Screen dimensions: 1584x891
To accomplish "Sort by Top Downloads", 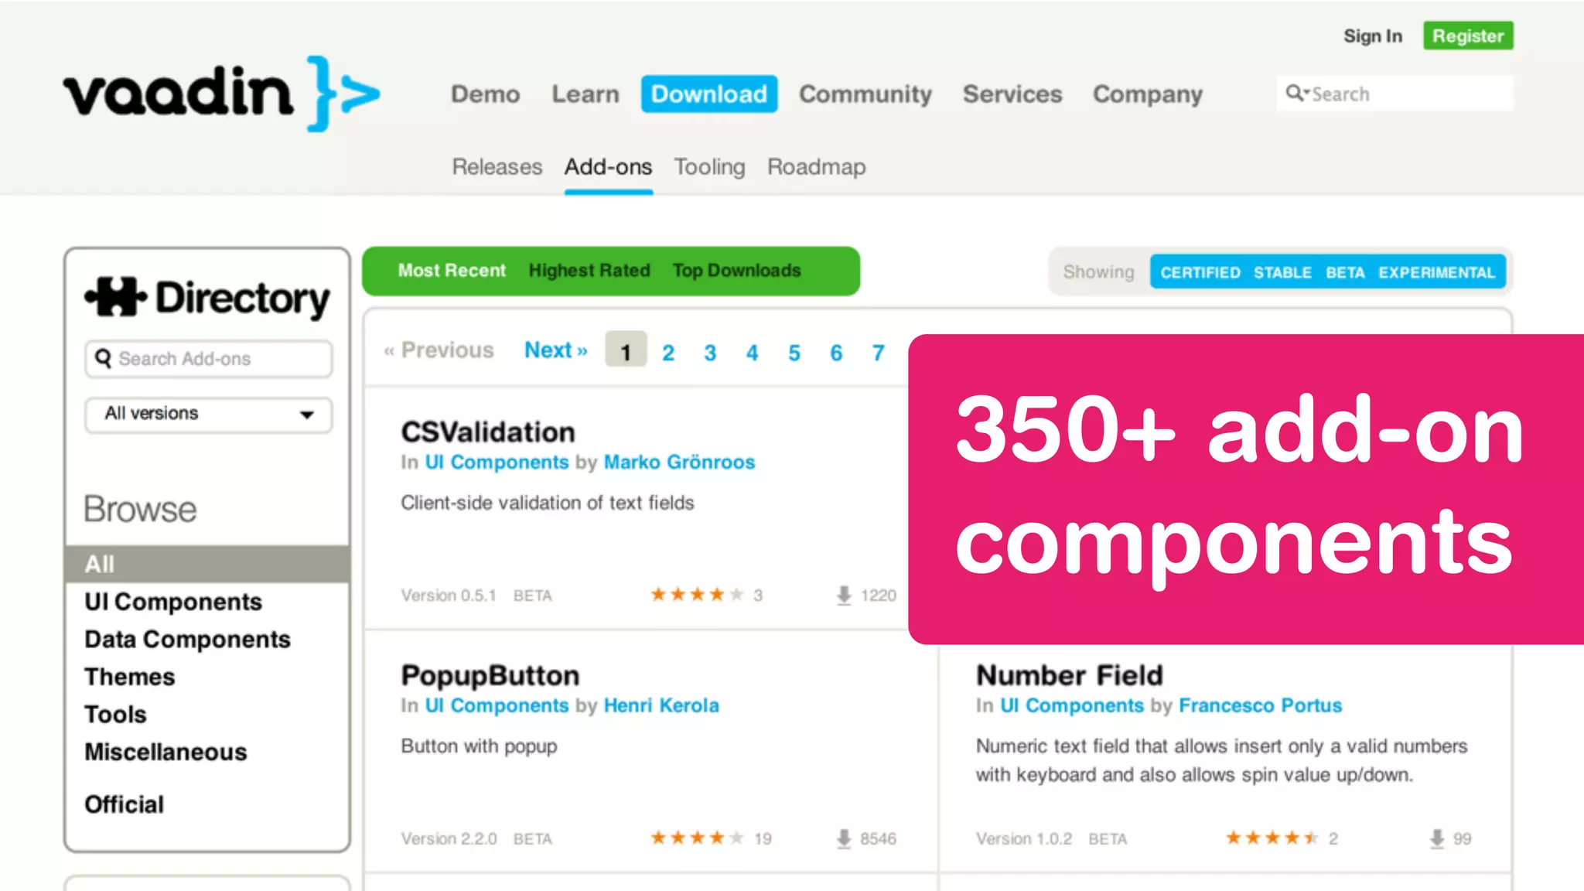I will (736, 271).
